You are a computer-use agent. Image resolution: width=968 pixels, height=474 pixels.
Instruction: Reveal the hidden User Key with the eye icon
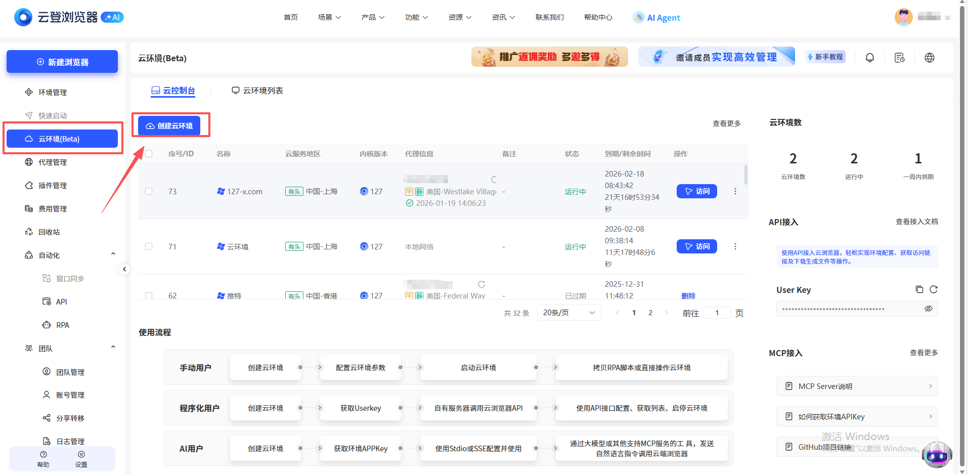click(x=929, y=309)
